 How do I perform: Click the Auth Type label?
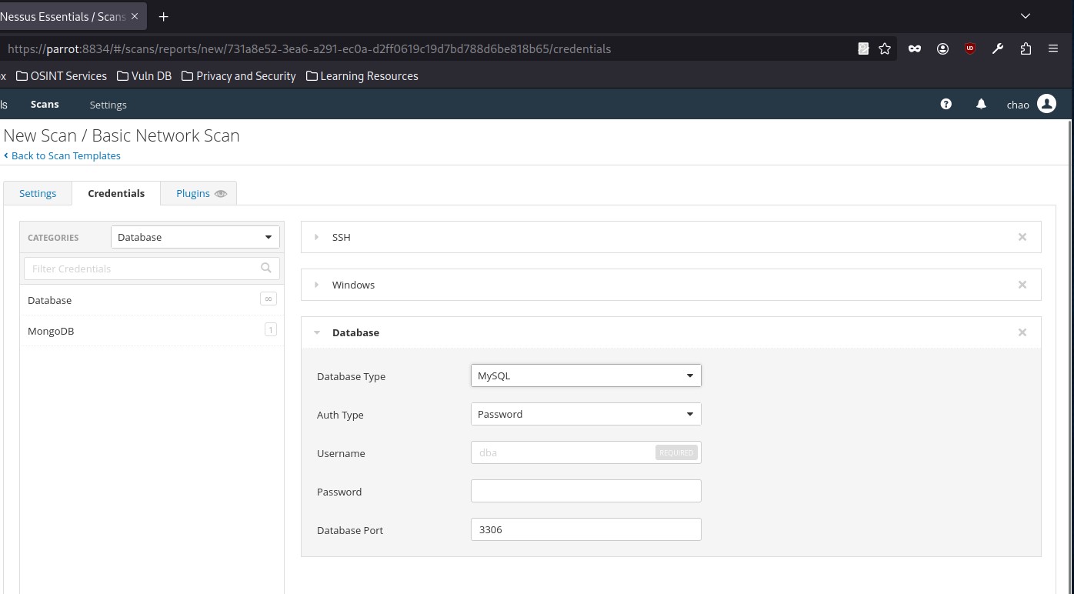[x=340, y=415]
